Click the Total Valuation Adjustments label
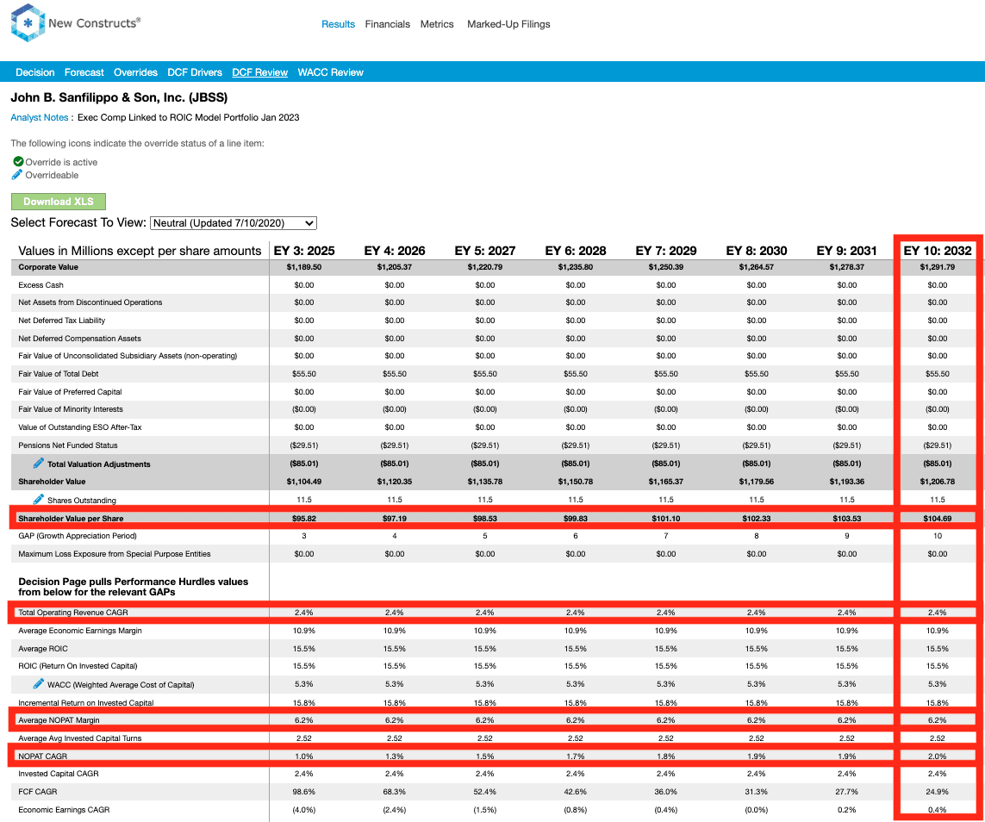This screenshot has height=822, width=985. pyautogui.click(x=99, y=464)
